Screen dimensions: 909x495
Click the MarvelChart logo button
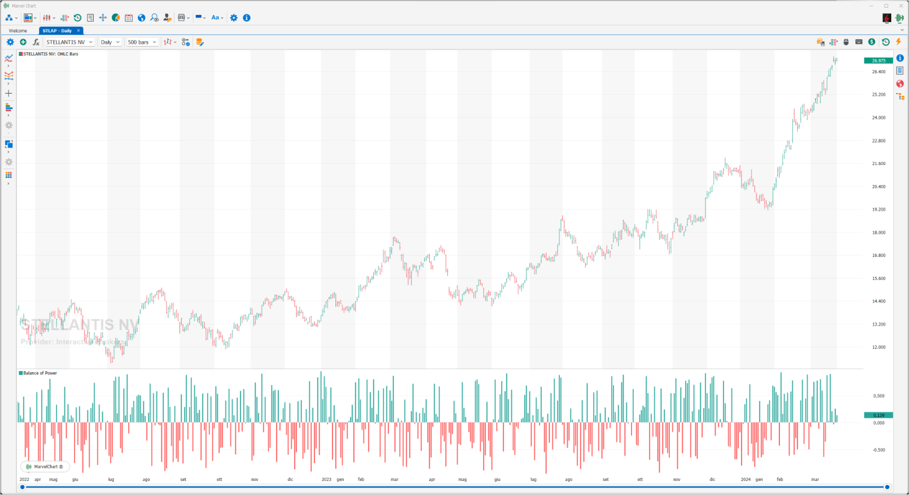pos(45,466)
